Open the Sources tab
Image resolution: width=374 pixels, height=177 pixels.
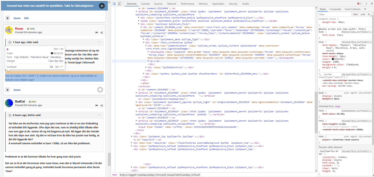pyautogui.click(x=159, y=4)
